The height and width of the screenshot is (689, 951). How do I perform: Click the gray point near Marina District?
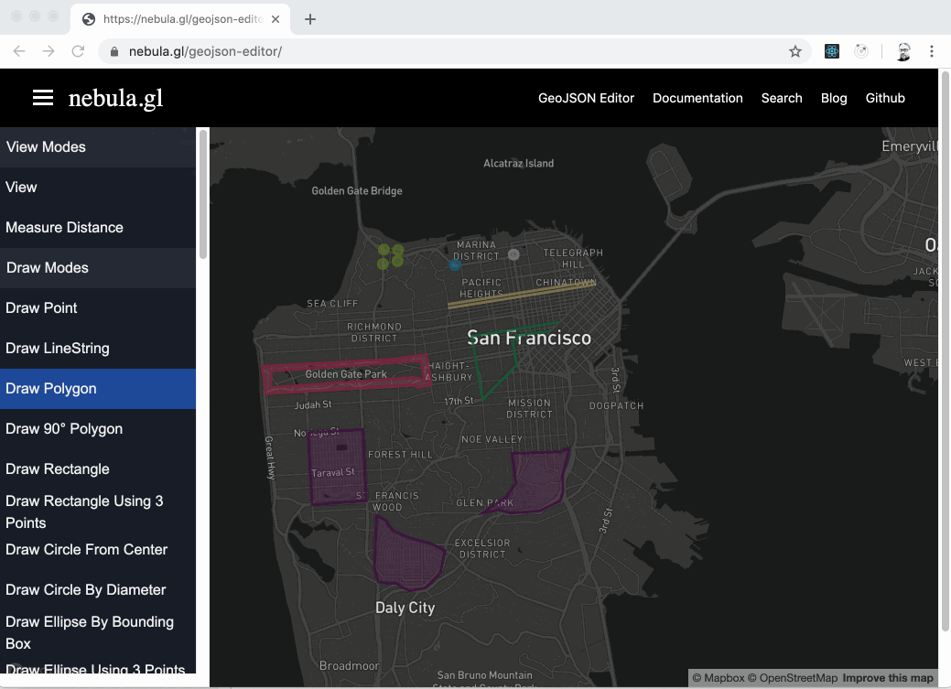click(x=513, y=254)
